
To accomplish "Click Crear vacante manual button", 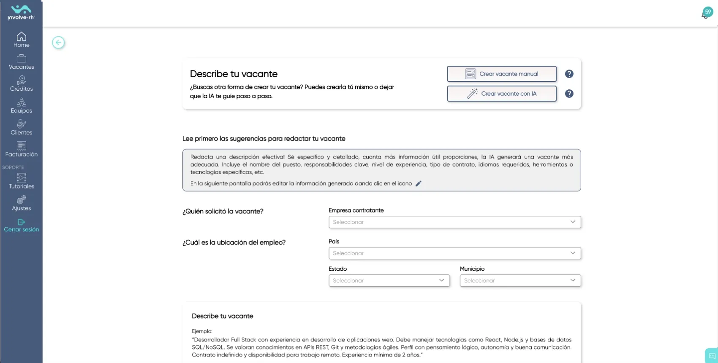I will click(x=502, y=74).
